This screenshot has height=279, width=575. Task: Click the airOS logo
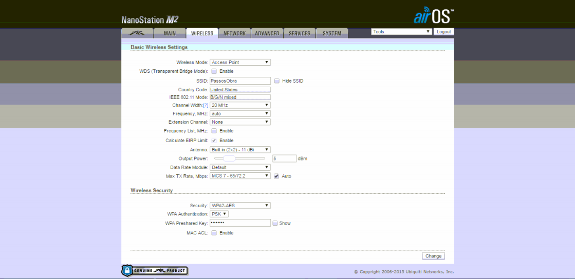(x=434, y=15)
